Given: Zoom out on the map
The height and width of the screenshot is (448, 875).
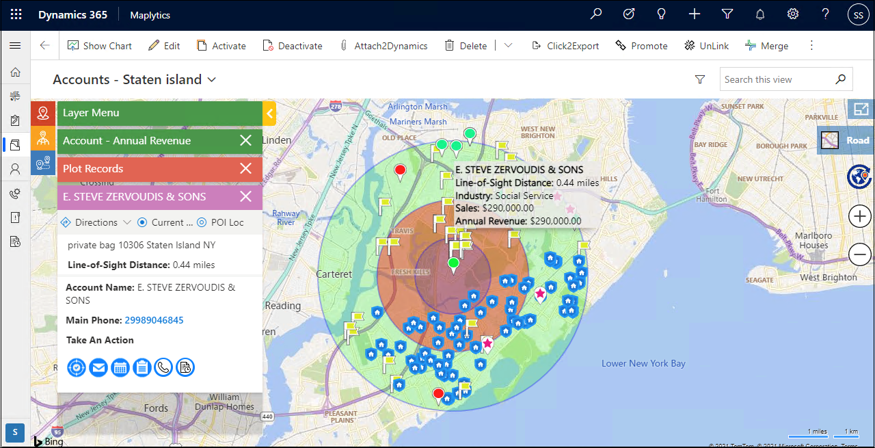Looking at the screenshot, I should (859, 254).
